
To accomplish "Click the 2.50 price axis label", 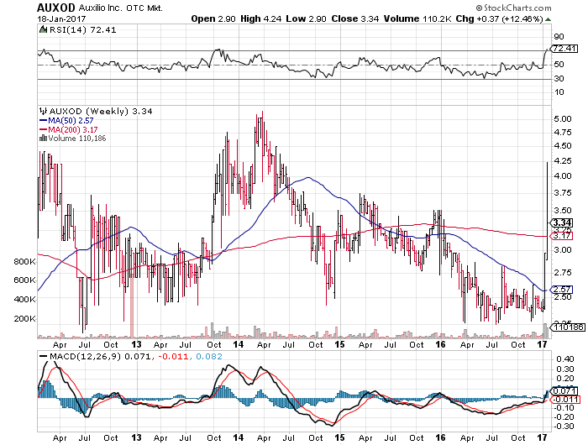I will coord(563,297).
